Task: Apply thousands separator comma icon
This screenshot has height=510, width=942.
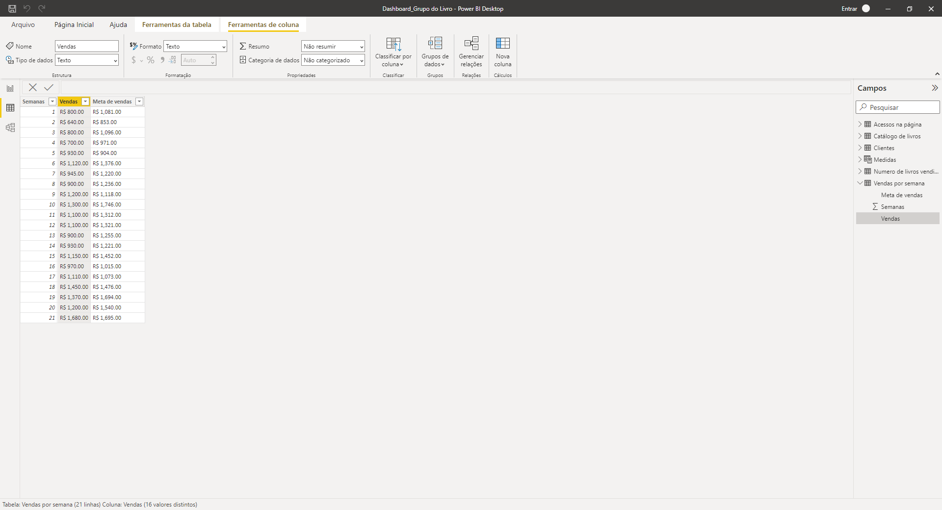Action: pyautogui.click(x=162, y=60)
